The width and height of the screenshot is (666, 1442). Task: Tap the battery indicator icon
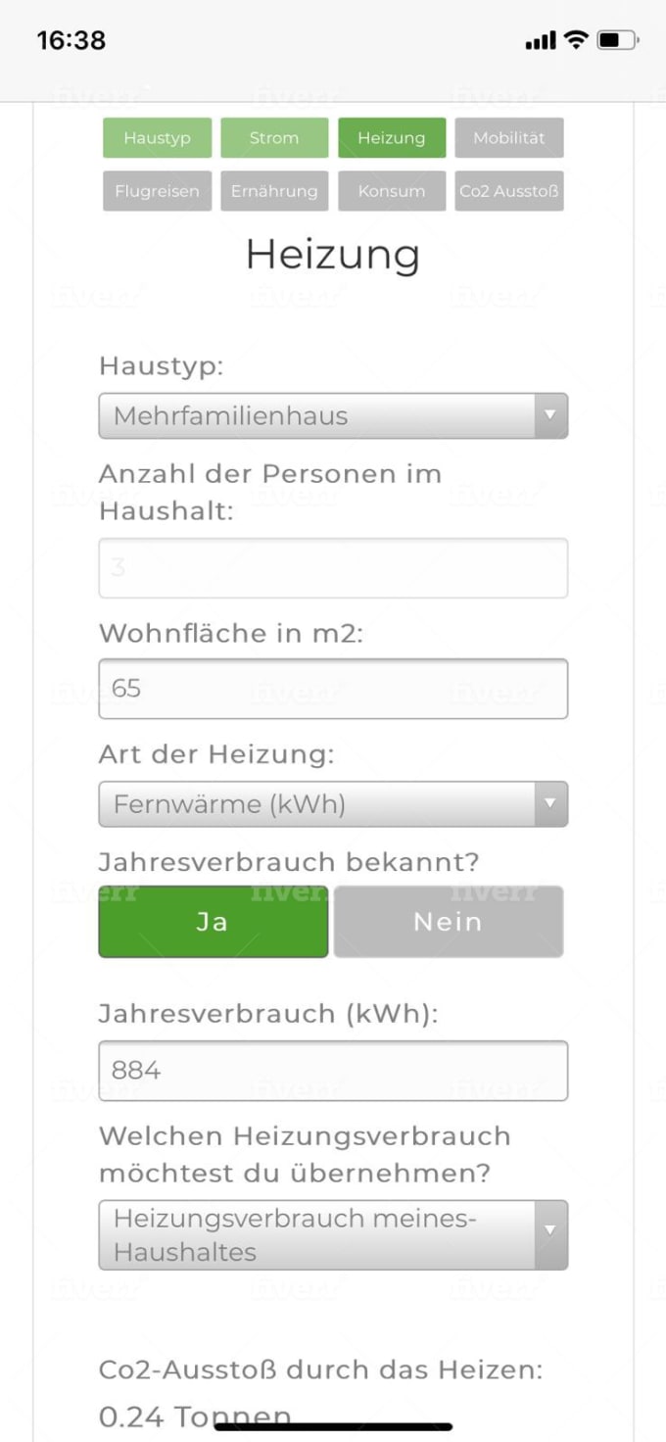tap(618, 40)
